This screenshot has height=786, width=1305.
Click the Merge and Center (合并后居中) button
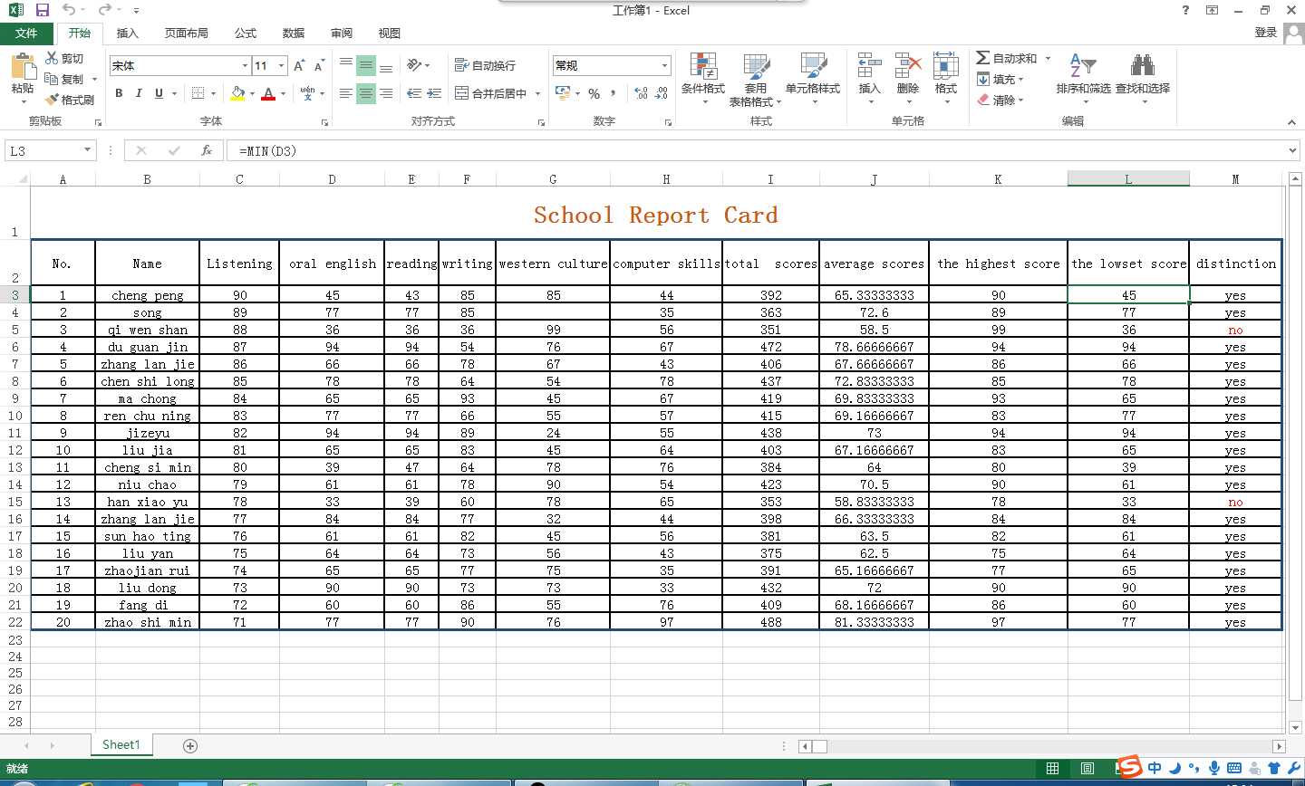click(490, 93)
